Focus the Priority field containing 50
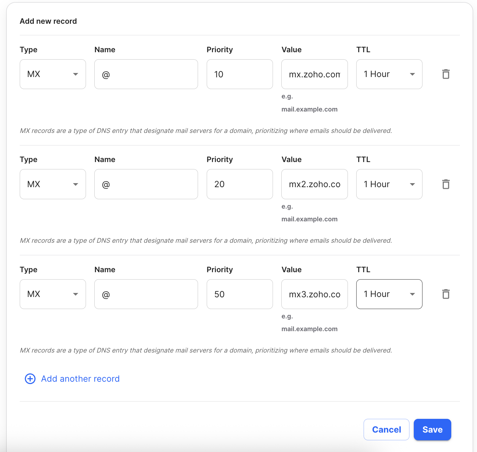 [x=240, y=294]
